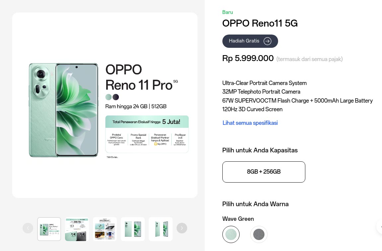Click the dark purple dot on product image
This screenshot has width=382, height=251.
coord(115,97)
